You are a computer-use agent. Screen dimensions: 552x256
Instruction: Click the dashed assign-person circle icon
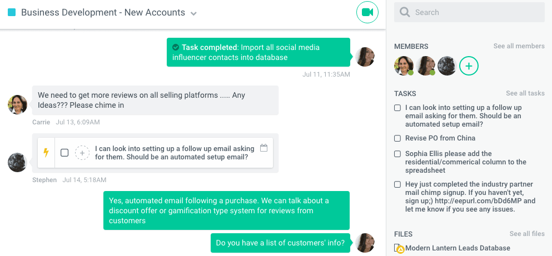[82, 153]
